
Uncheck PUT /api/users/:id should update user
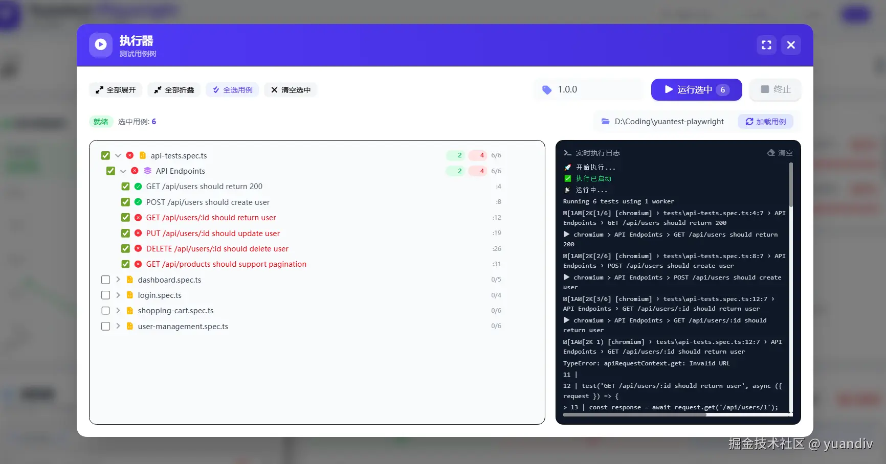point(125,233)
